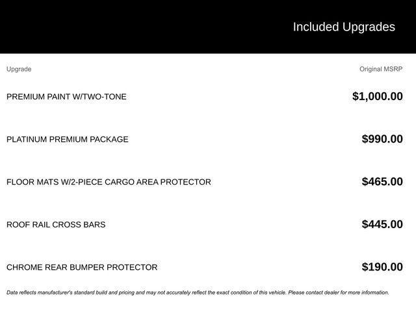Viewport: 416px width, 312px height.
Task: Click the $1,000.00 price
Action: [377, 96]
